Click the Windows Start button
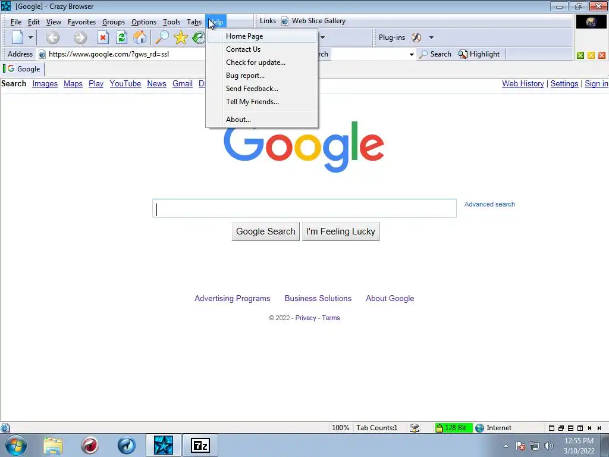The width and height of the screenshot is (609, 457). click(16, 445)
